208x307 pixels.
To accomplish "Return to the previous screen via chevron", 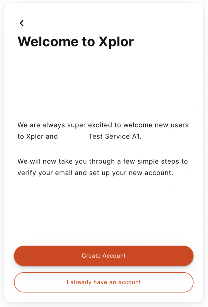I will click(22, 23).
